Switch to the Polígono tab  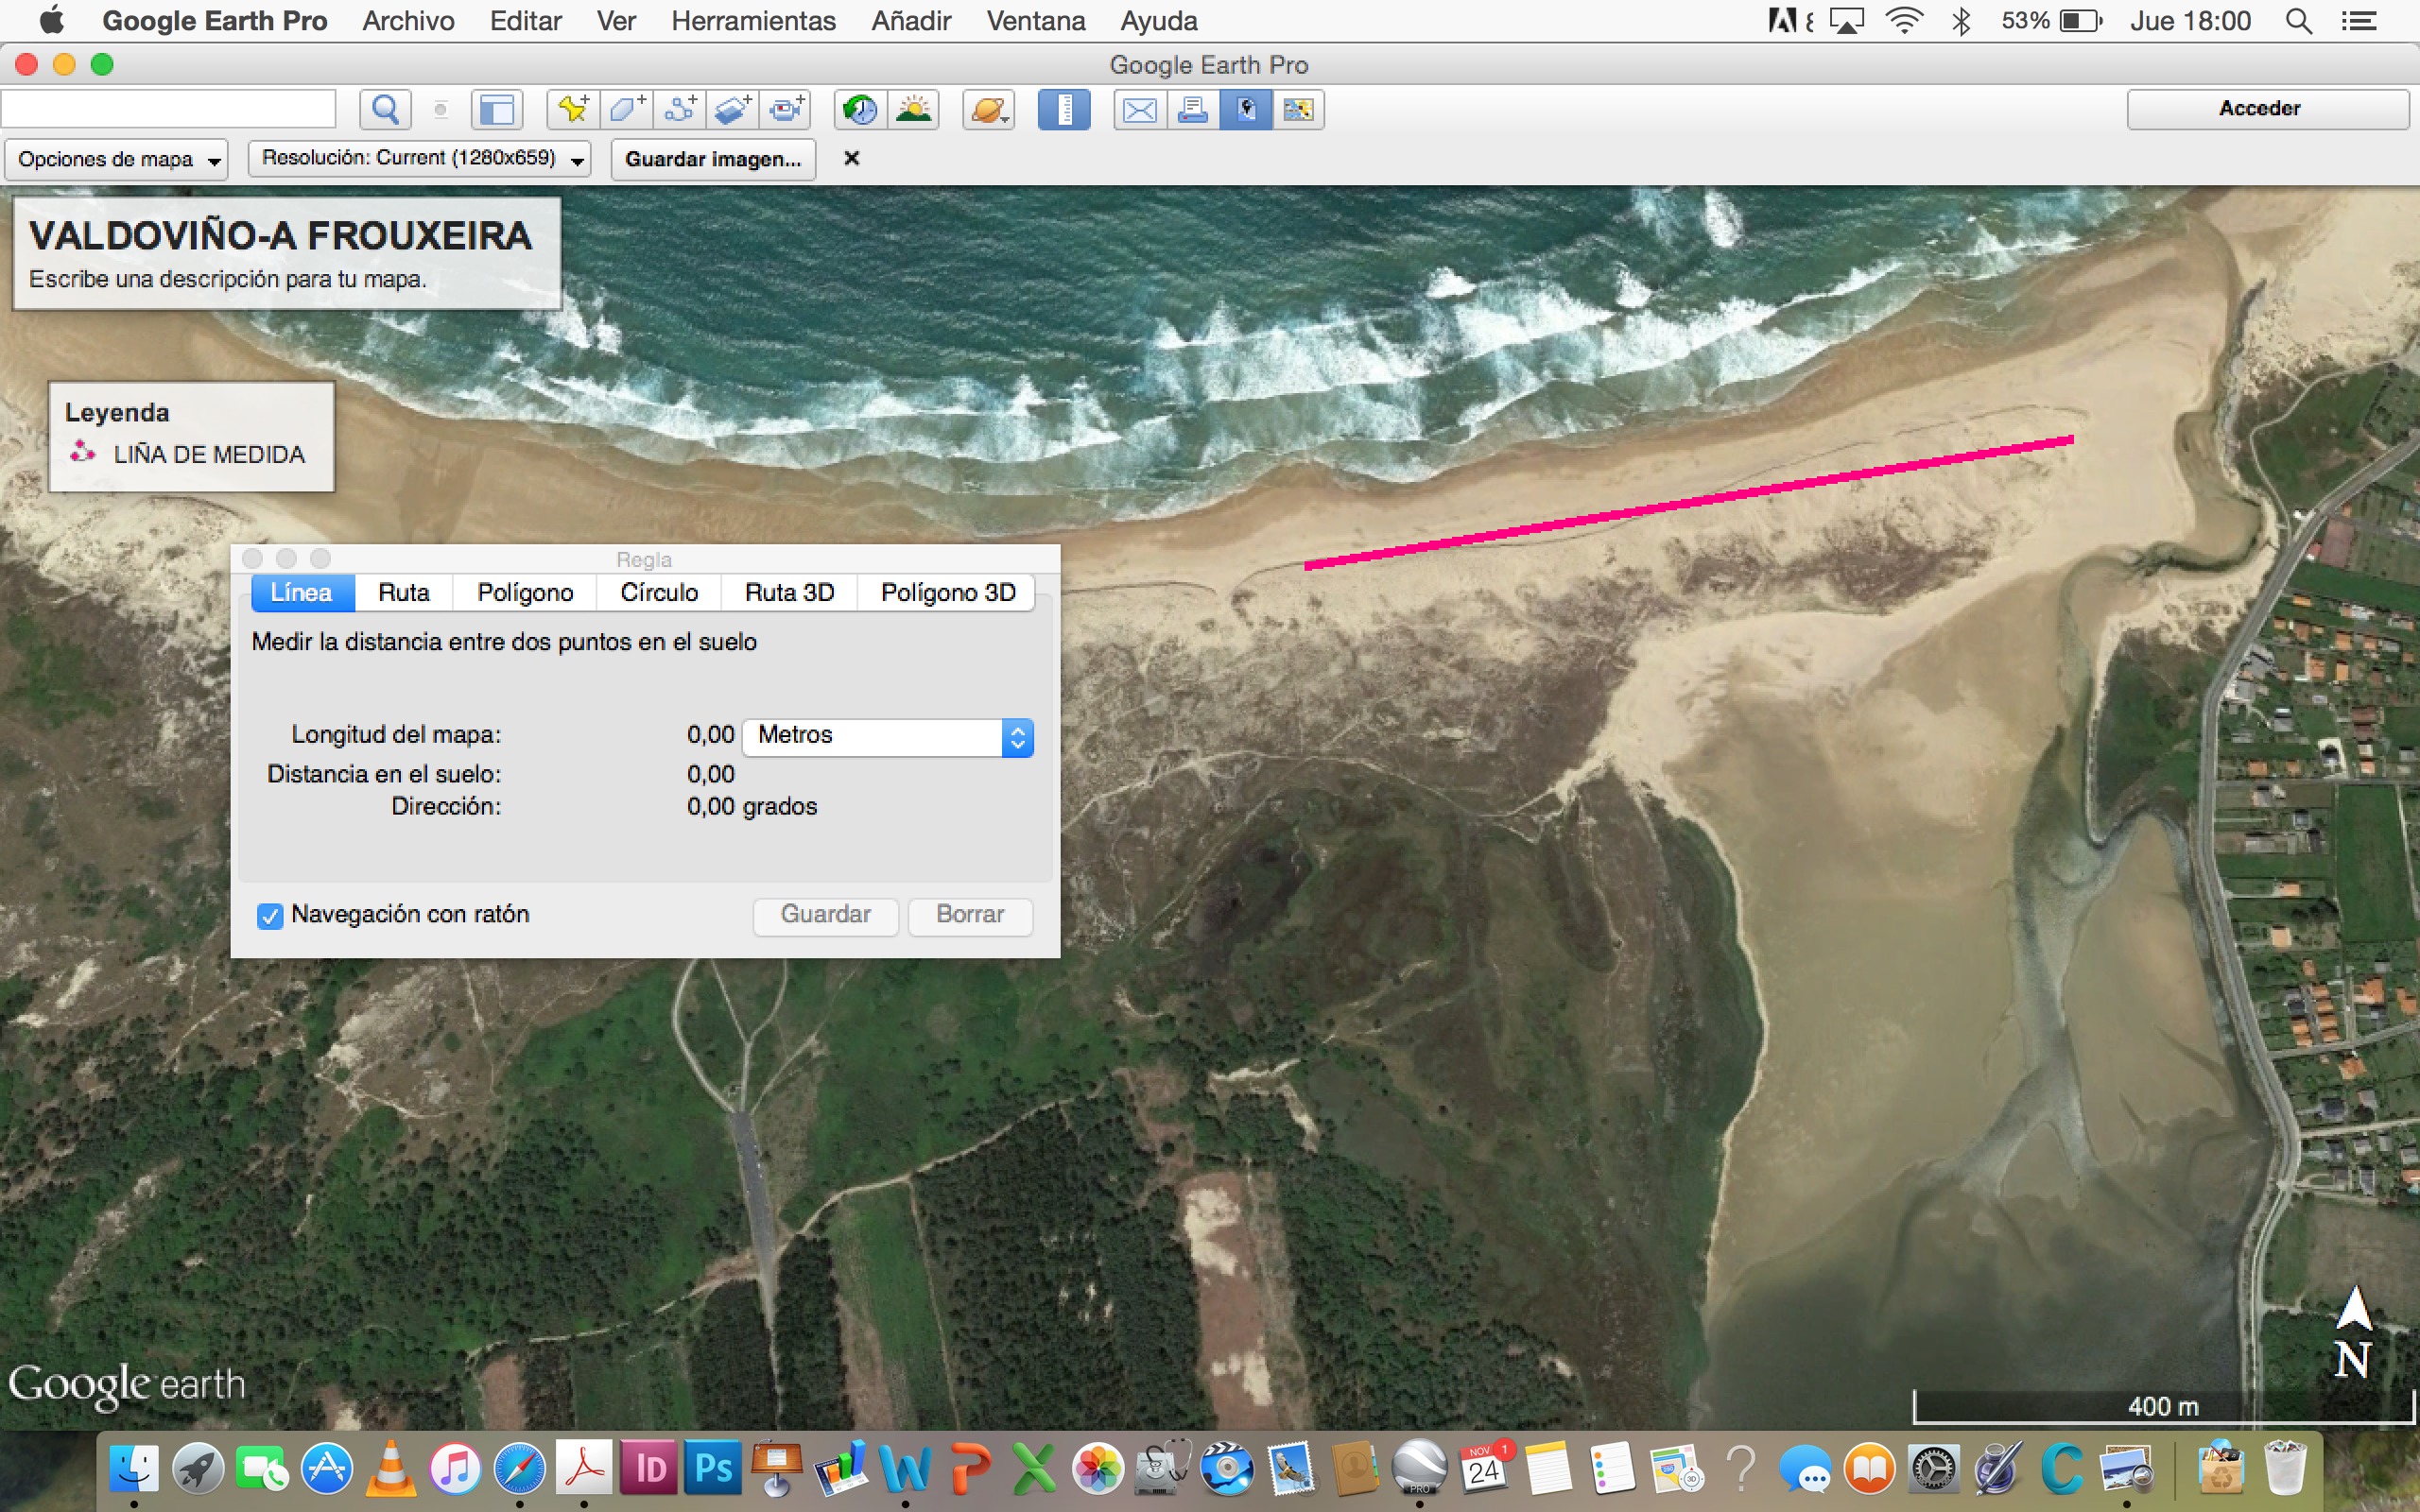pos(525,593)
